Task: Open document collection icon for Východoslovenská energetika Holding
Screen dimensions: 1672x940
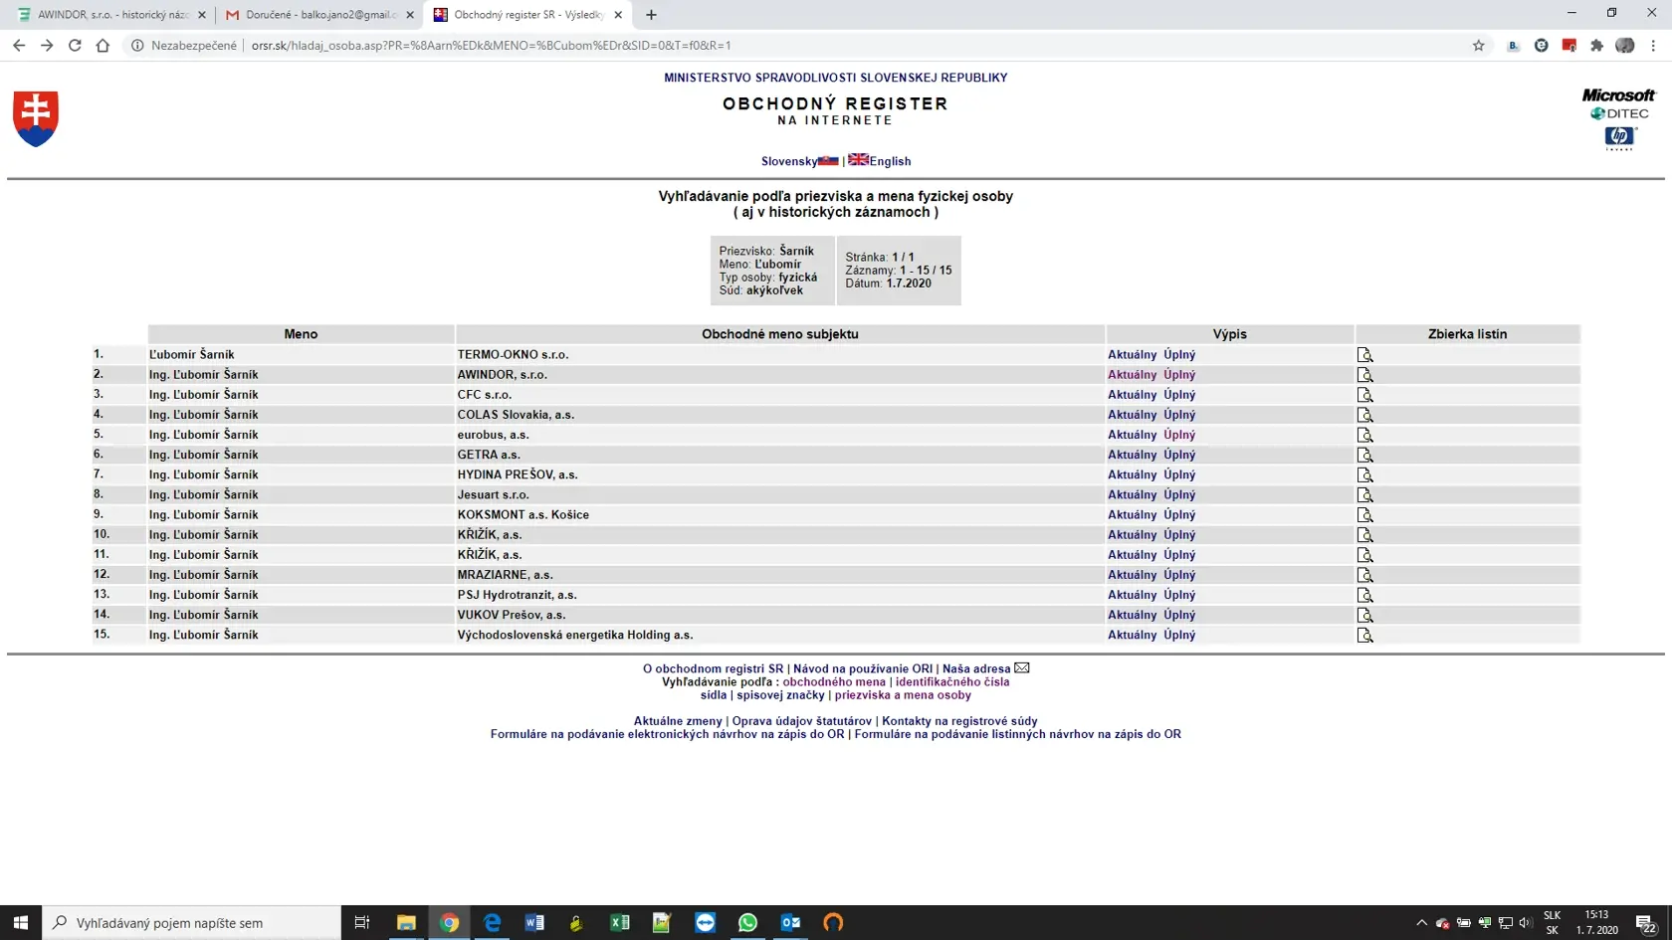Action: click(1364, 635)
